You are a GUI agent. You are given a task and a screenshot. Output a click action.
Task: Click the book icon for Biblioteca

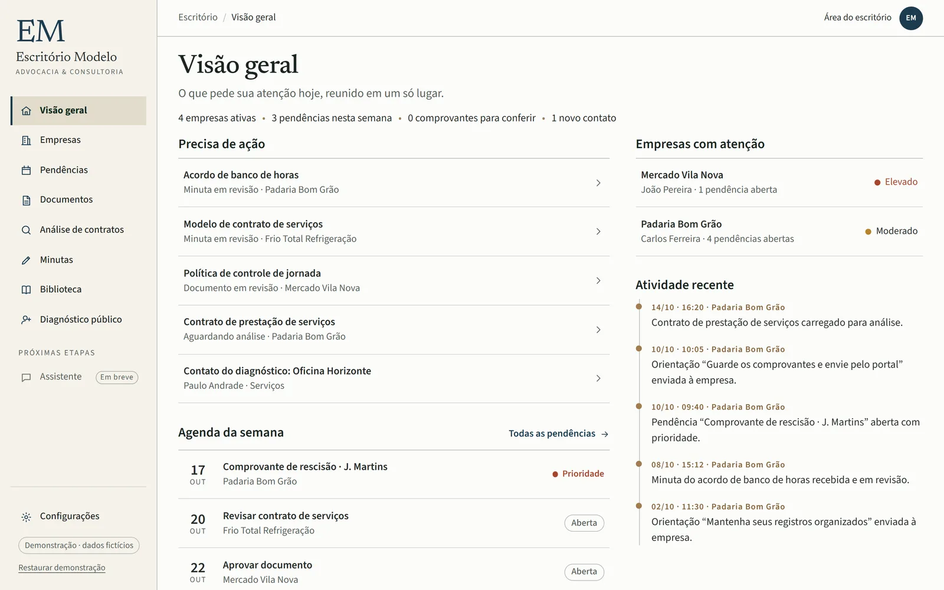[x=26, y=290]
